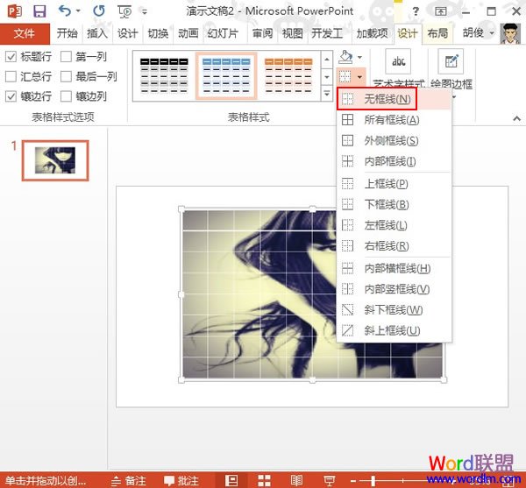Select 内部竖框线(V) menu item
The height and width of the screenshot is (488, 526).
click(x=394, y=289)
